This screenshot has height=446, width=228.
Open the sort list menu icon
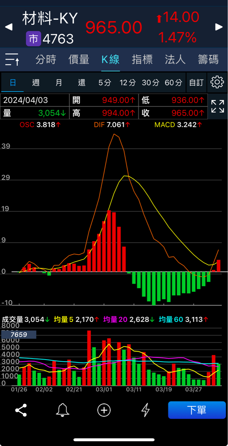click(x=12, y=60)
